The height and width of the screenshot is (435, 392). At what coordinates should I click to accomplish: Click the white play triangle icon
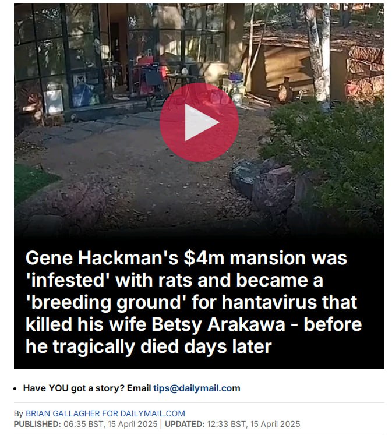[x=200, y=122]
